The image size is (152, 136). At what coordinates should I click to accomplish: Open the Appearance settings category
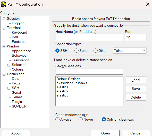pyautogui.click(x=21, y=51)
